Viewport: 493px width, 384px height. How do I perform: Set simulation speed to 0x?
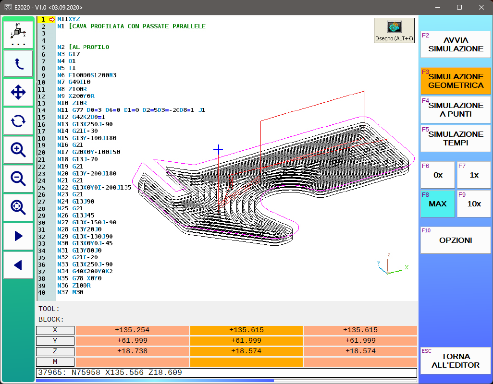[437, 175]
